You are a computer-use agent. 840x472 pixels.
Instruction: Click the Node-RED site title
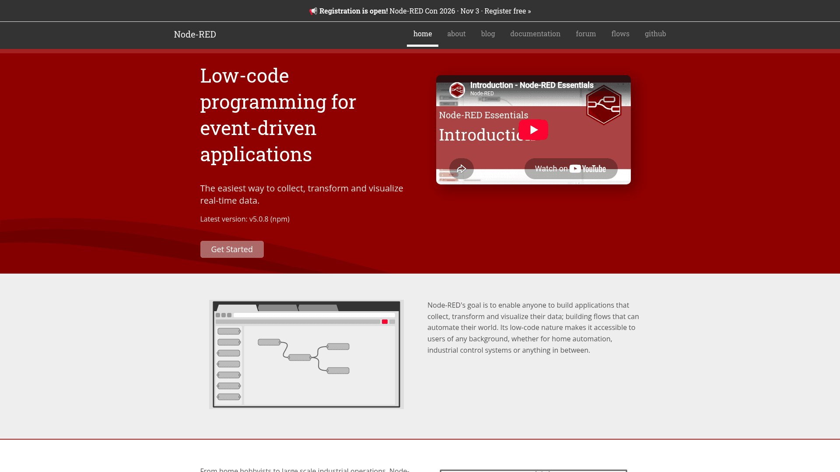click(195, 35)
